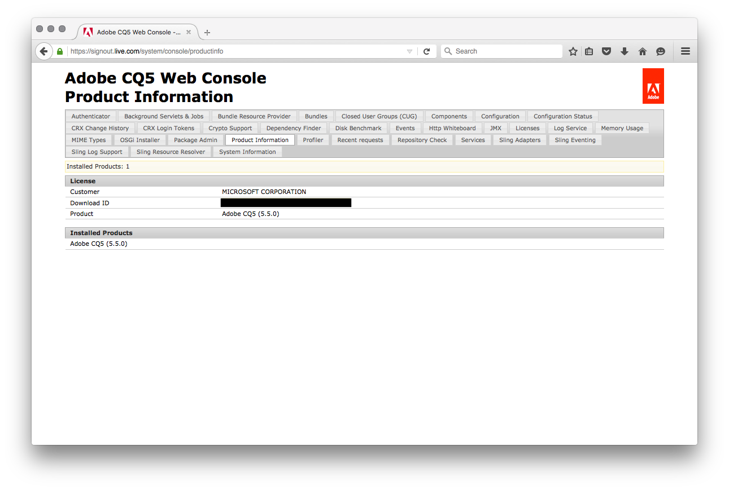This screenshot has height=490, width=729.
Task: Go to the Package Admin tab
Action: point(195,140)
